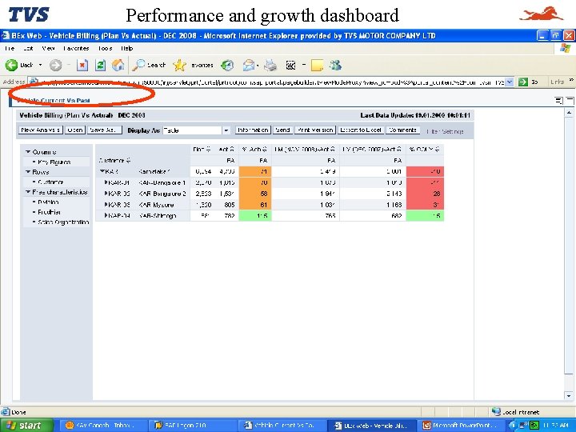Click the green 115 % Ach cell
Image resolution: width=576 pixels, height=432 pixels.
[255, 216]
